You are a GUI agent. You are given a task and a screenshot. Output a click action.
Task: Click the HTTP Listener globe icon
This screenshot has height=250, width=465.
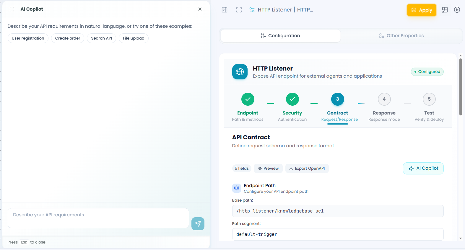240,72
